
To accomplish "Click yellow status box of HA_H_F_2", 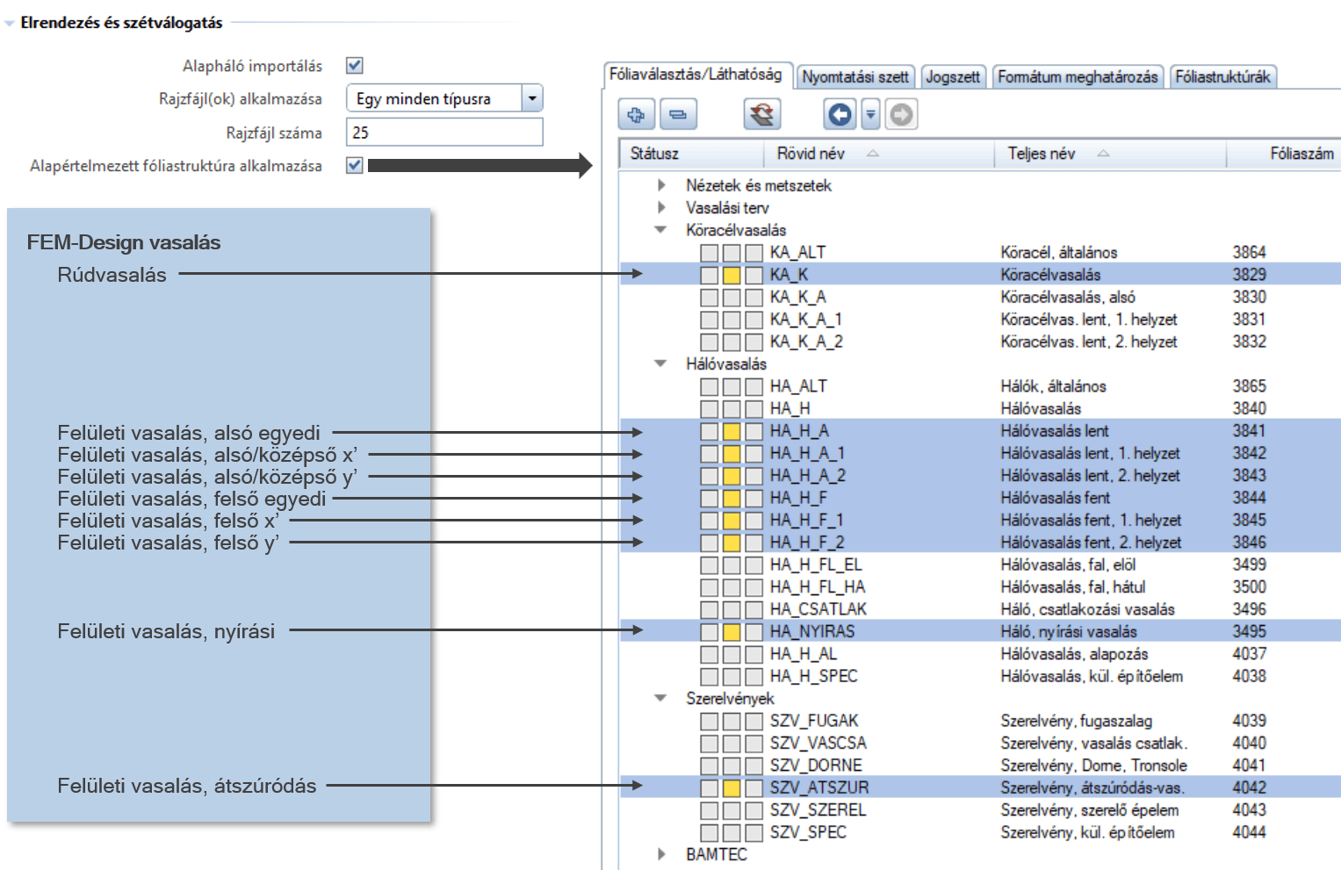I will pyautogui.click(x=732, y=543).
